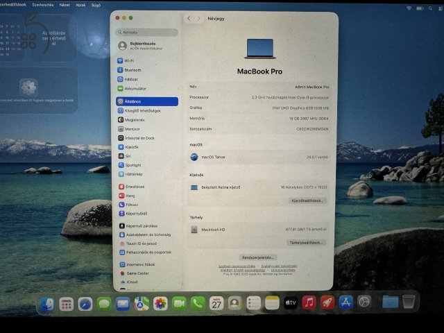Open the Szoftver licencszerződés link

[237, 266]
